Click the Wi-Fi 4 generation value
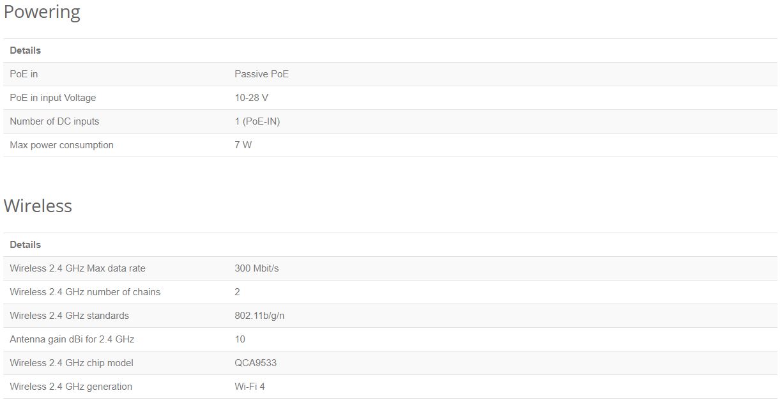Viewport: 780px width, 400px height. 250,387
